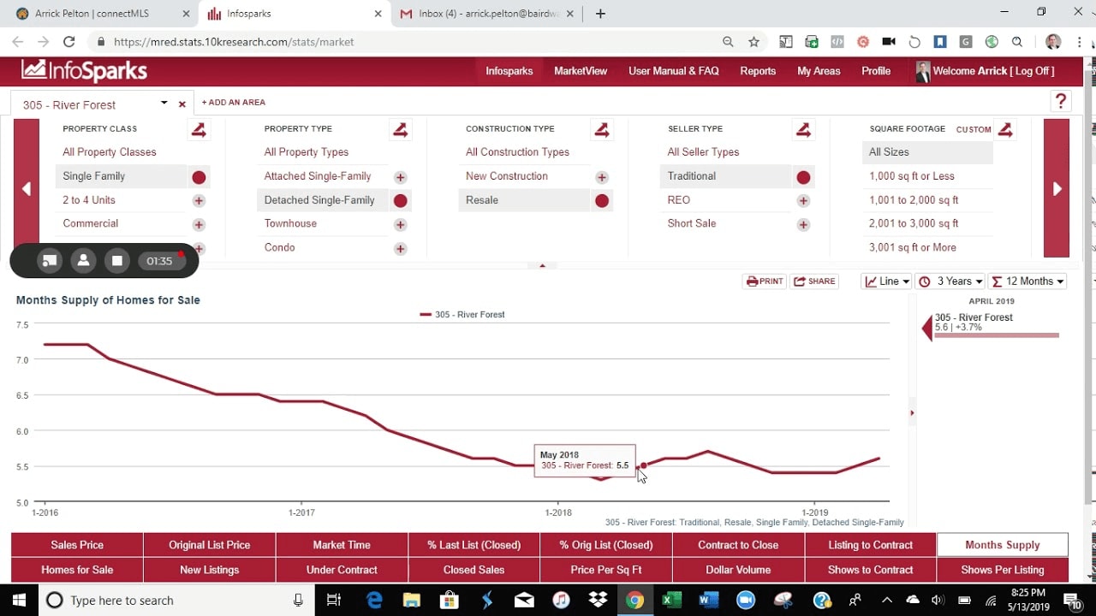Image resolution: width=1096 pixels, height=616 pixels.
Task: Click the May 2018 data point on the line
Action: point(644,465)
